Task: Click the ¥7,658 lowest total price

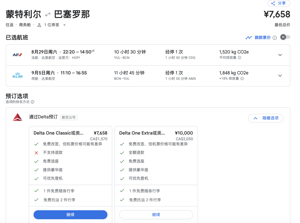Action: click(x=277, y=14)
